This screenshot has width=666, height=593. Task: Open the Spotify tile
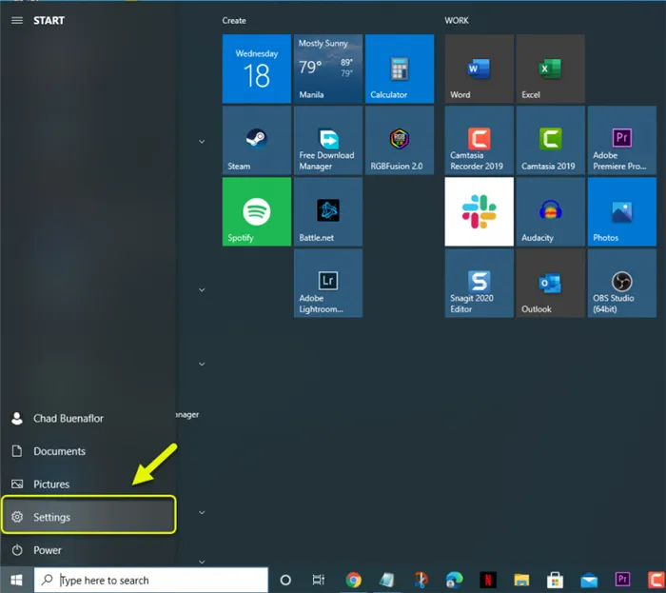(257, 211)
